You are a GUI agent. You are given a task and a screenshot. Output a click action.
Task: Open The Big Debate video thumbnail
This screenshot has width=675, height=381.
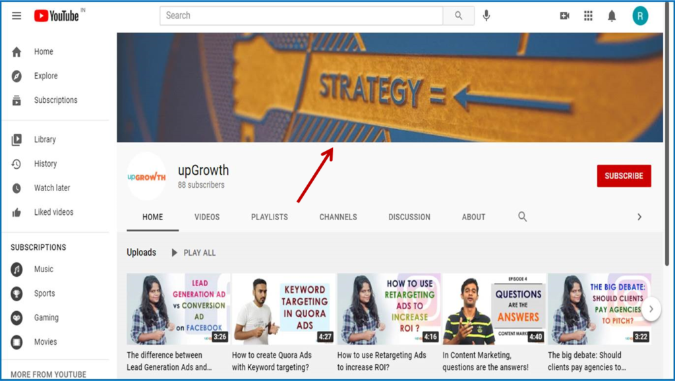599,308
